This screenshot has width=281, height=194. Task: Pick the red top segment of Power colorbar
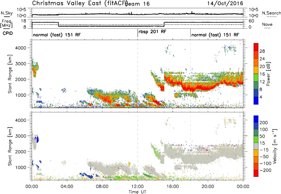[256, 47]
